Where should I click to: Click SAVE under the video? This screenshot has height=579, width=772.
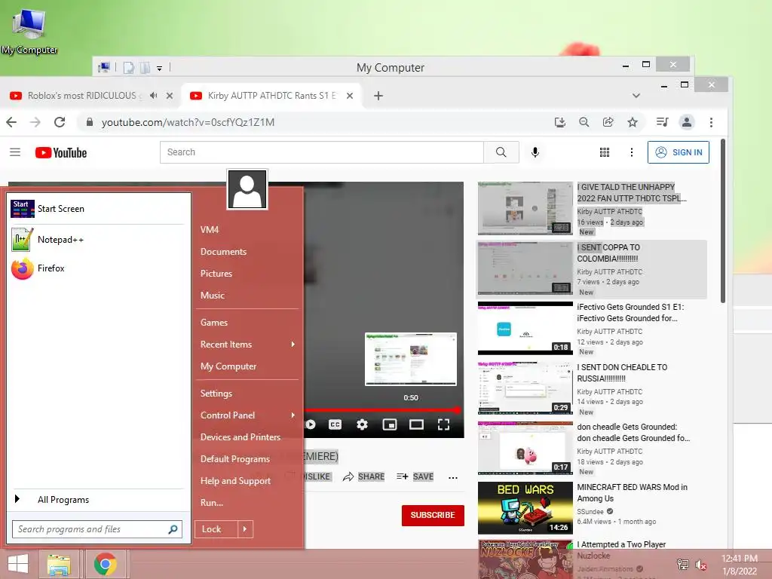415,476
